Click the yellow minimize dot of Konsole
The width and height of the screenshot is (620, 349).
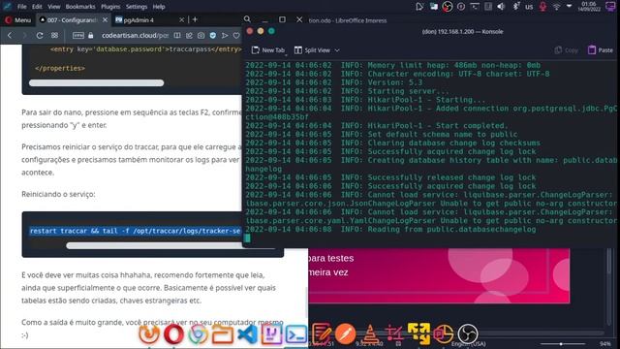point(261,31)
